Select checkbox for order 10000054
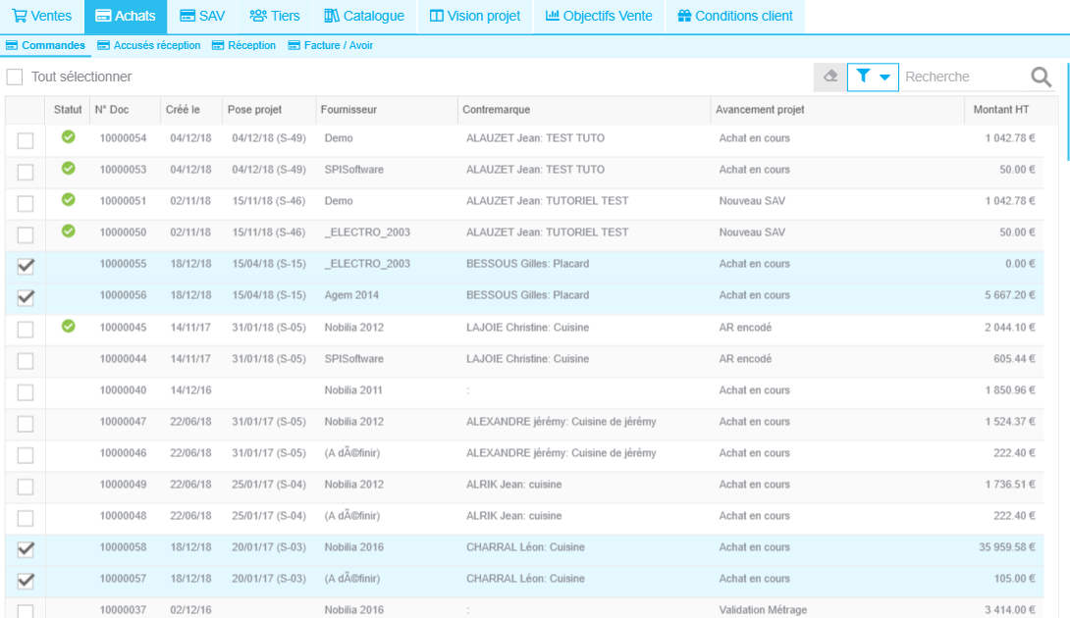Viewport: 1070px width, 618px height. pos(26,140)
